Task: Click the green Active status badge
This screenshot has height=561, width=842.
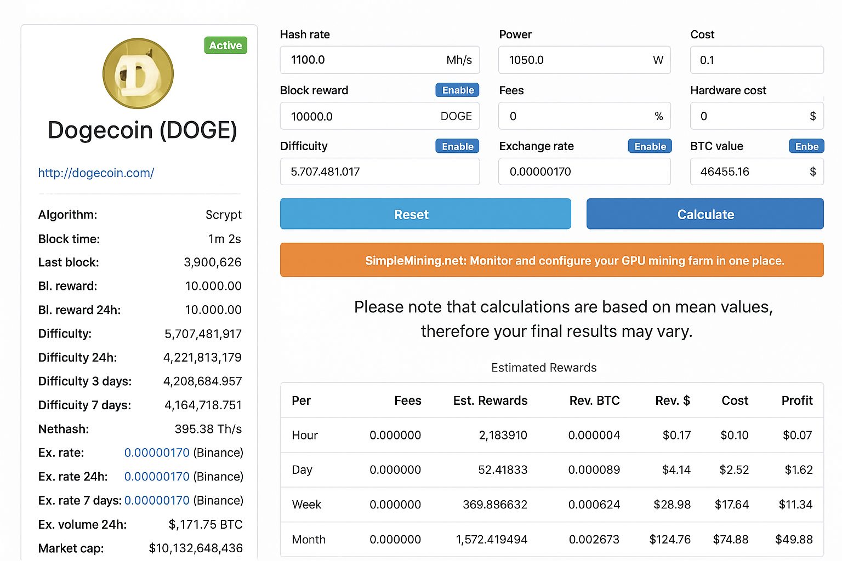Action: coord(225,45)
